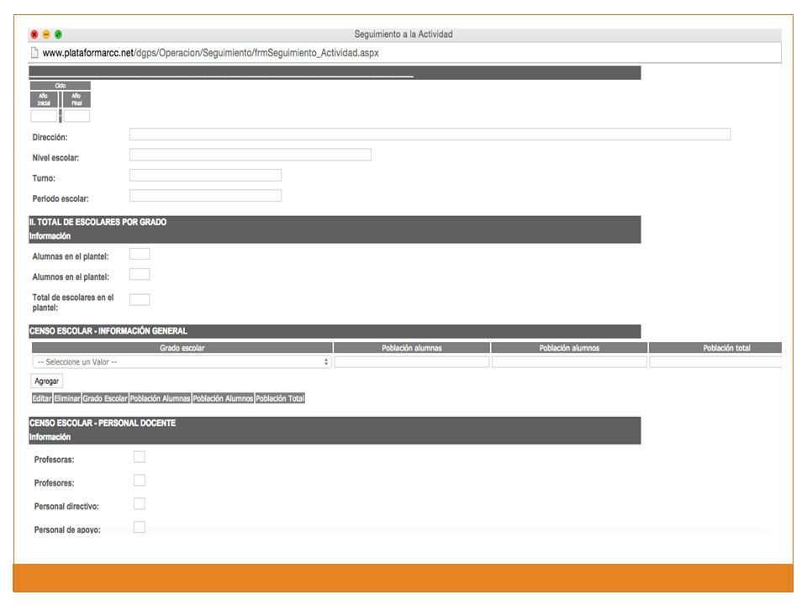
Task: Maximize window with the green button
Action: click(59, 34)
